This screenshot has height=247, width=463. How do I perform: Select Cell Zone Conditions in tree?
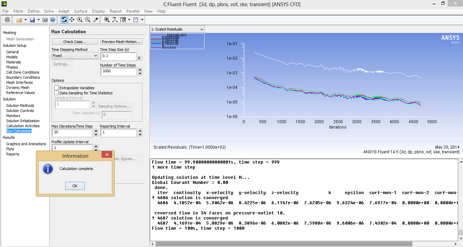[23, 72]
